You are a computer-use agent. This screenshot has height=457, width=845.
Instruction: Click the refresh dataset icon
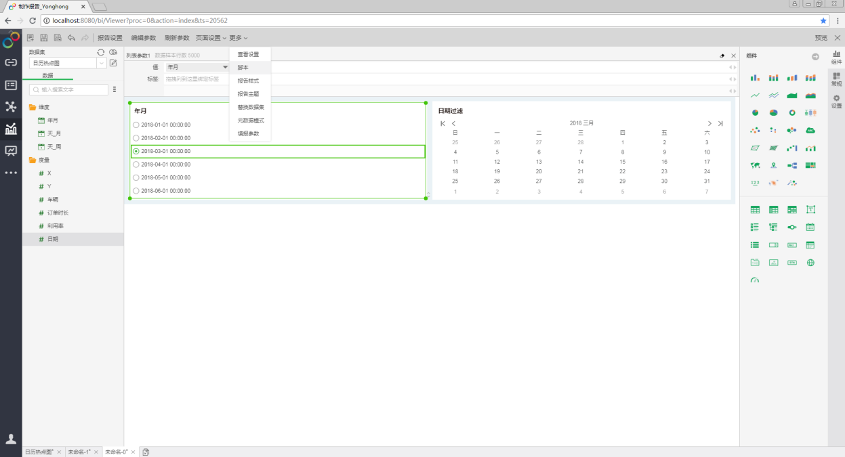[101, 52]
